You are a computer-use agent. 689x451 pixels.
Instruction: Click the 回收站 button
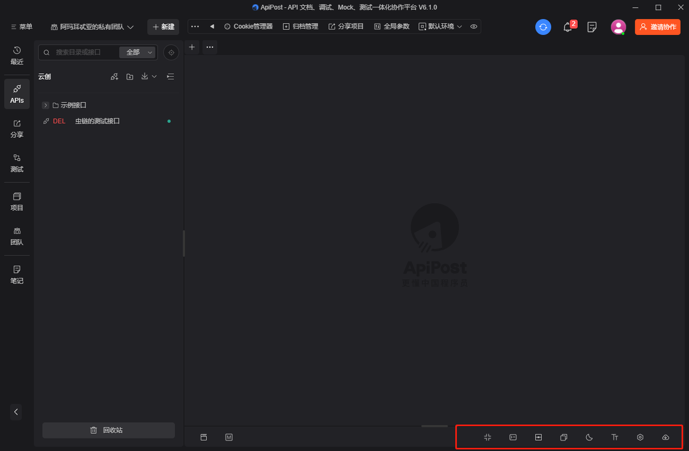[109, 430]
